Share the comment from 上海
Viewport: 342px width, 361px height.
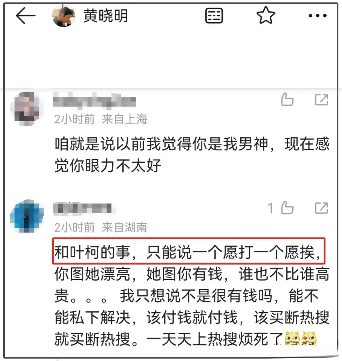321,100
